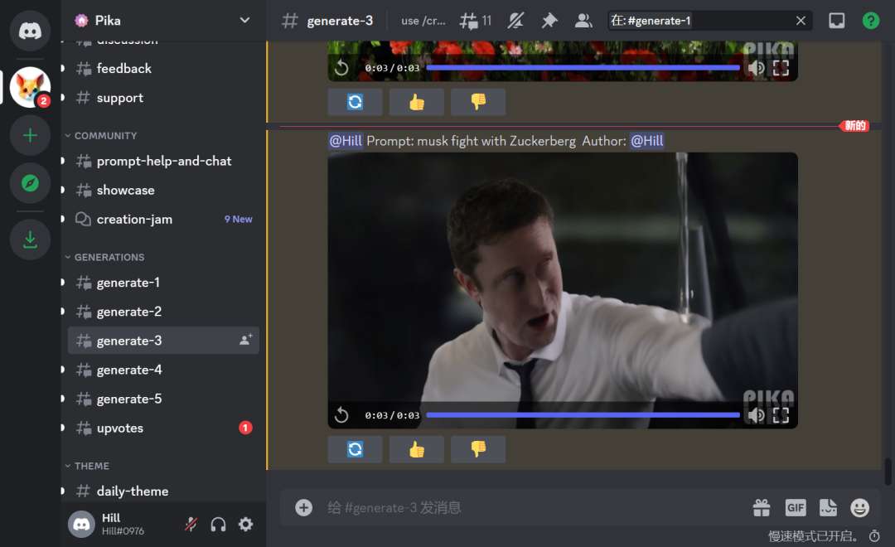Thumbs down the upper flower video
Image resolution: width=895 pixels, height=547 pixels.
tap(478, 102)
